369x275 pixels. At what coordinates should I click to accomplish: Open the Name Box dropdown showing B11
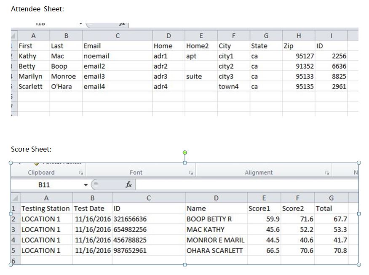87,184
